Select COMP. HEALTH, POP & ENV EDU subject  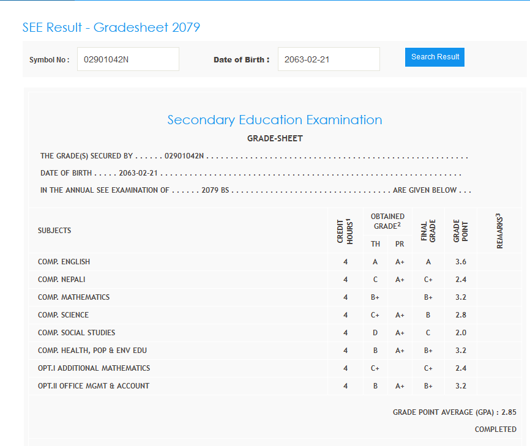[x=92, y=351]
